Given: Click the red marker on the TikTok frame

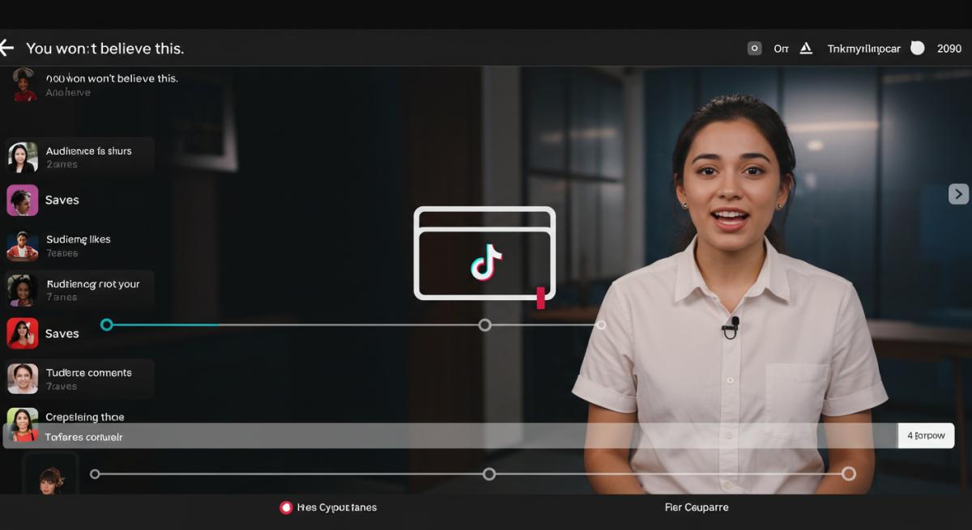Looking at the screenshot, I should click(540, 297).
